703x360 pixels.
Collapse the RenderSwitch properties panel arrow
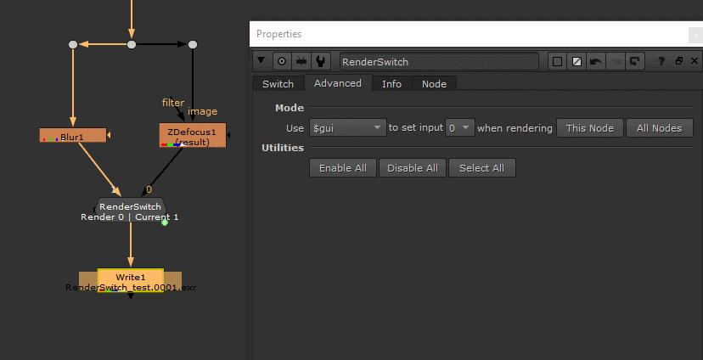[x=262, y=61]
